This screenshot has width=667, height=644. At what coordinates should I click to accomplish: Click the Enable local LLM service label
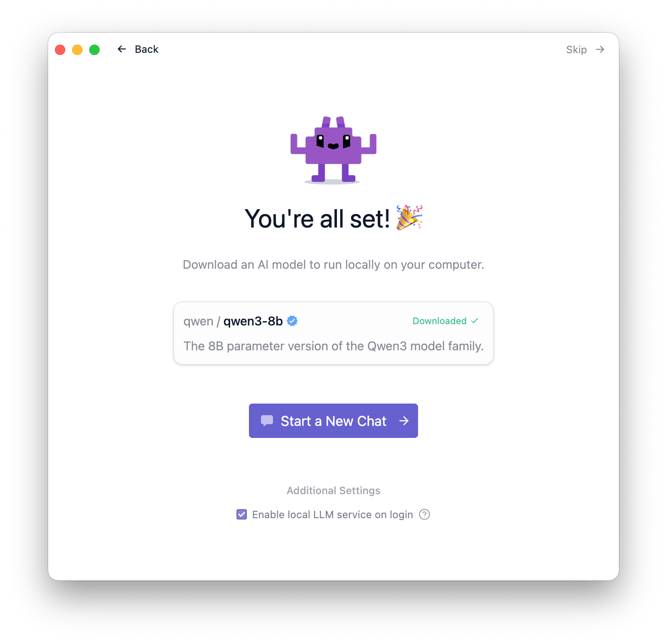333,514
